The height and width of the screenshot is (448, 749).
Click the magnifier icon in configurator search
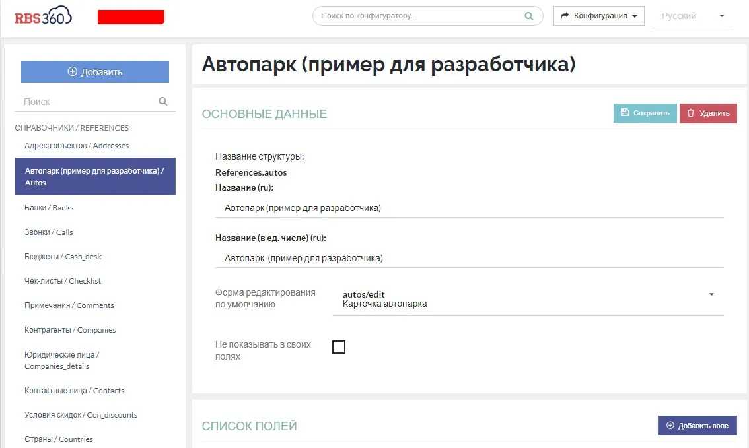(x=528, y=16)
